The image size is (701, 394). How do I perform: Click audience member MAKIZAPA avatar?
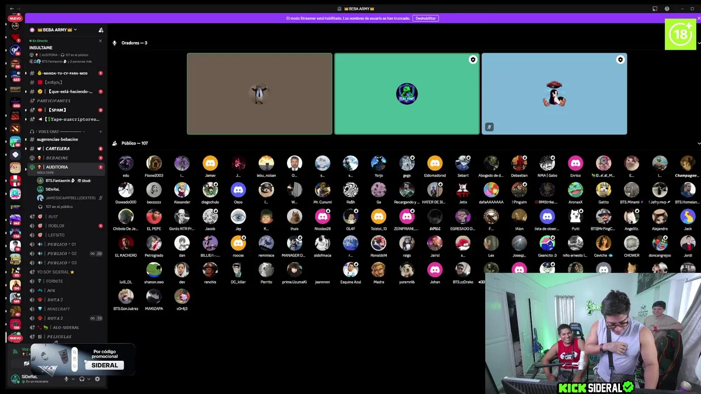[154, 297]
